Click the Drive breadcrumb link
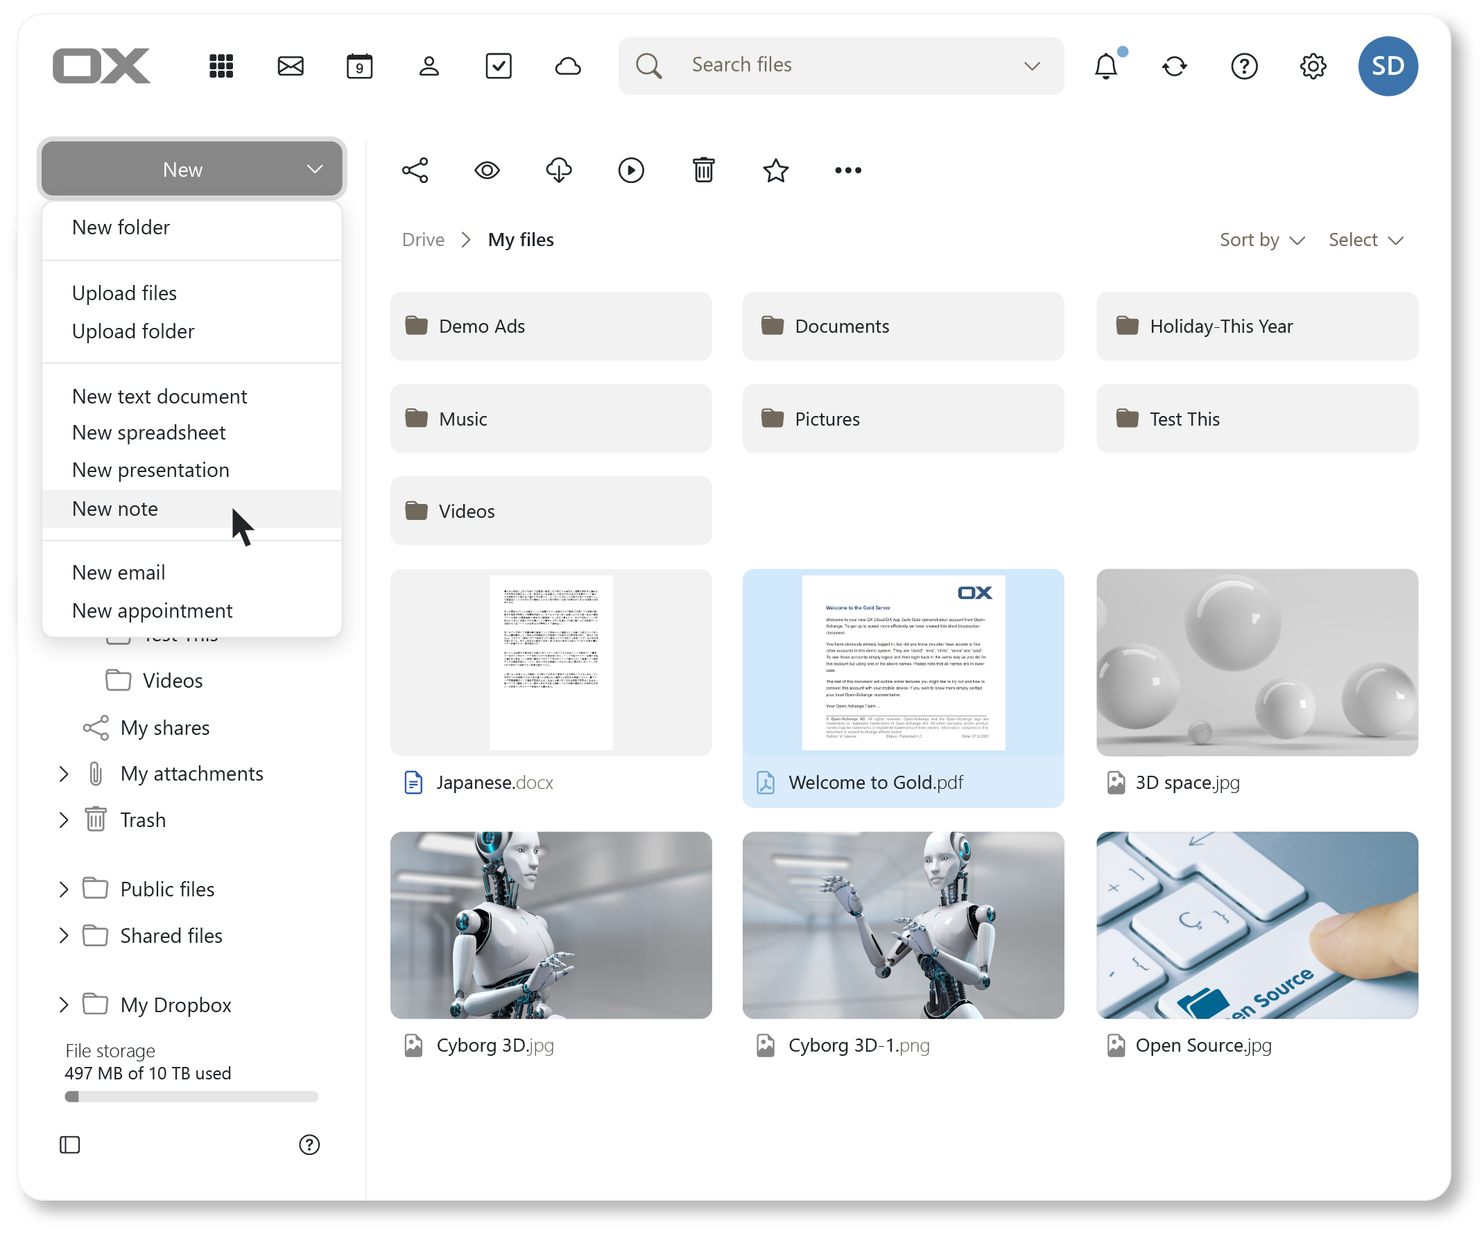 click(423, 240)
